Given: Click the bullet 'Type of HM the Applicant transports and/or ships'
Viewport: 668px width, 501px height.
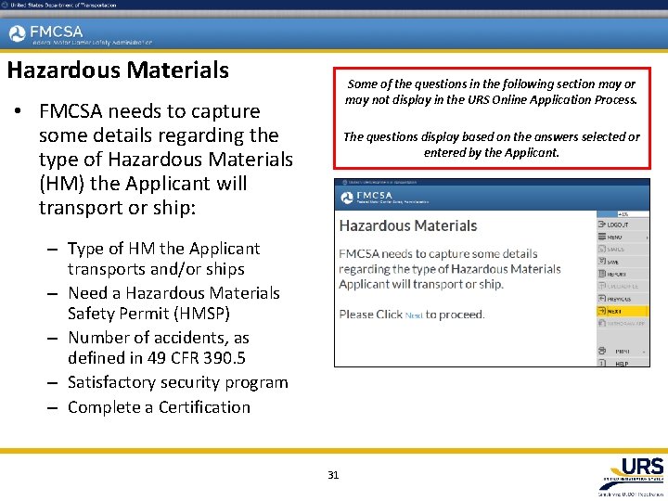Looking at the screenshot, I should [164, 259].
